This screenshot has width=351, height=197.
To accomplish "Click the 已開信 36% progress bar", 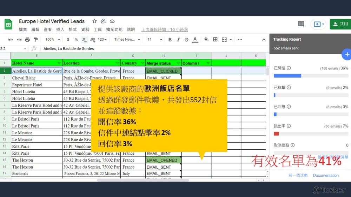I will (311, 76).
